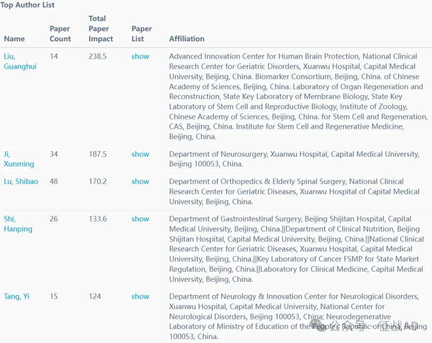The width and height of the screenshot is (432, 343).
Task: Show paper list for Lu, Shibao
Action: 140,181
